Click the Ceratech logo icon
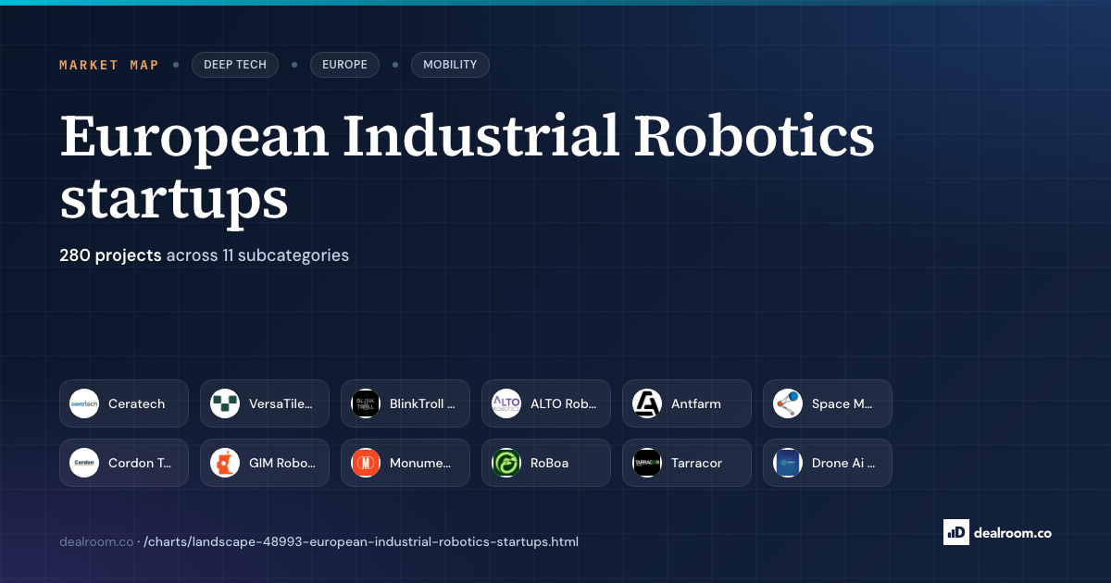This screenshot has height=583, width=1111. click(x=84, y=403)
